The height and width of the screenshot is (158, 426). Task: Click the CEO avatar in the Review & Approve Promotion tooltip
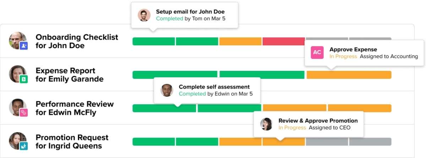click(x=266, y=124)
